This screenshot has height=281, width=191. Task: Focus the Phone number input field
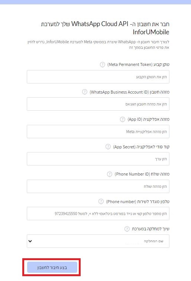click(x=98, y=214)
